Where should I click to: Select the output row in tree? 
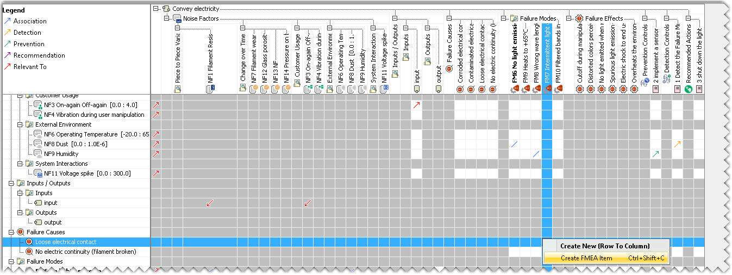(x=76, y=222)
